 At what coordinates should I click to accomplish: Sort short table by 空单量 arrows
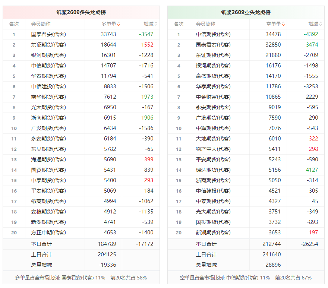[x=283, y=24]
